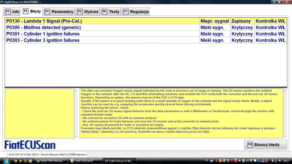Launch Firefox from the quick launch
This screenshot has width=292, height=164.
pyautogui.click(x=25, y=161)
